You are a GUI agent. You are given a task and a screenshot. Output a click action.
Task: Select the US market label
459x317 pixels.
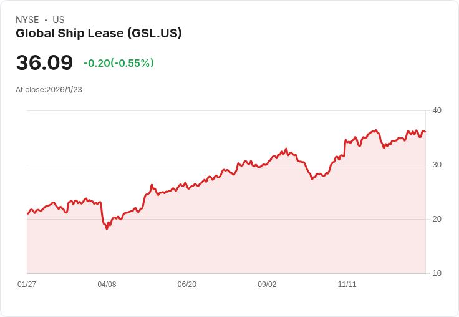[59, 20]
